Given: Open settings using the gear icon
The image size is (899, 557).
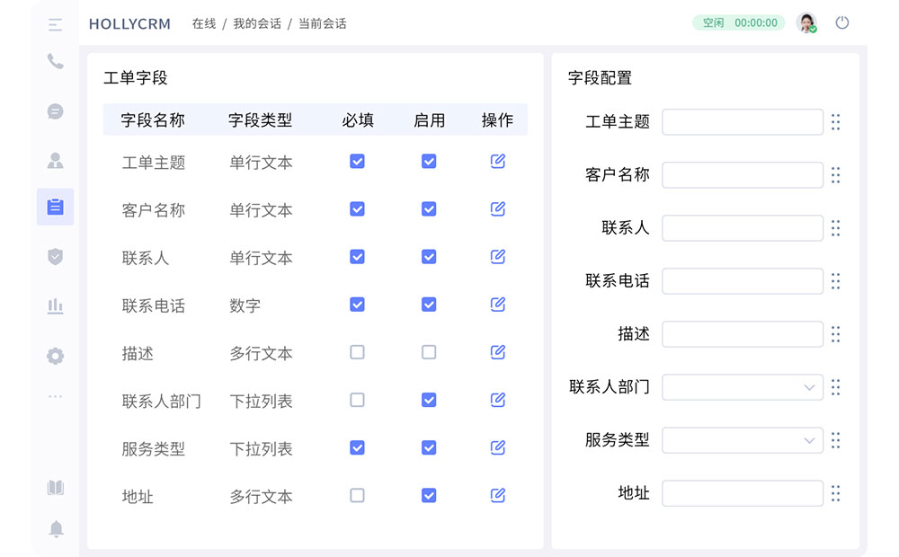Looking at the screenshot, I should 55,355.
